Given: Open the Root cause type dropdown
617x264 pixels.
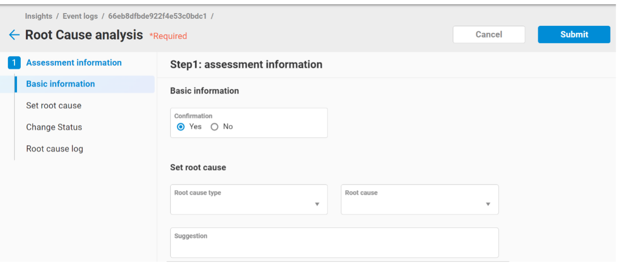Looking at the screenshot, I should 249,200.
